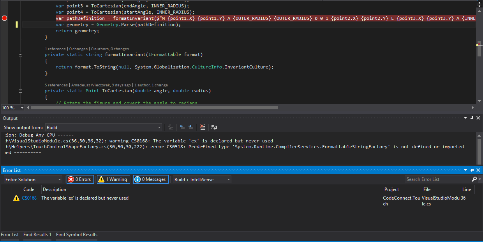483x242 pixels.
Task: Toggle the 1 Warning filter
Action: pyautogui.click(x=113, y=179)
